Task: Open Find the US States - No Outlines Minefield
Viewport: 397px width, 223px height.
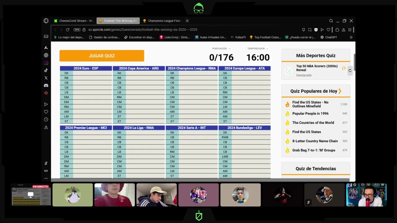Action: tap(310, 104)
